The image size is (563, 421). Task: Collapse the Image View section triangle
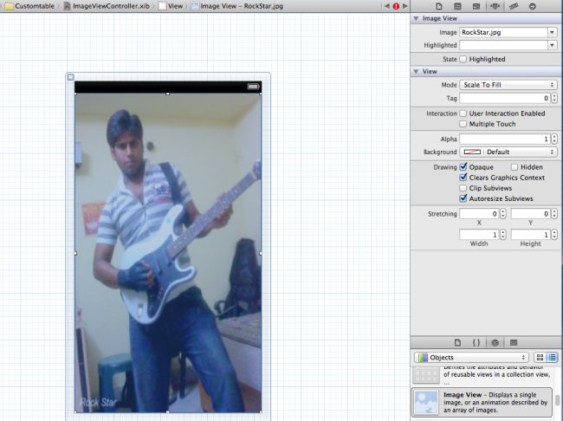(416, 18)
